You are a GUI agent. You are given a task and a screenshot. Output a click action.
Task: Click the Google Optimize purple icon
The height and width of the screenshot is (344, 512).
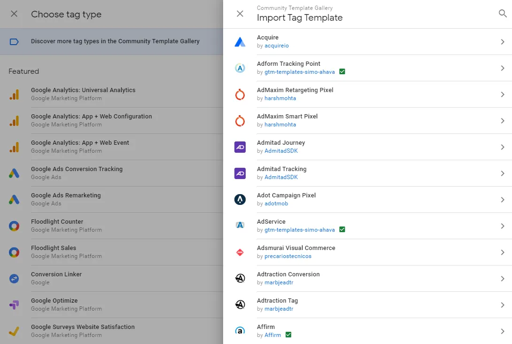pos(14,305)
